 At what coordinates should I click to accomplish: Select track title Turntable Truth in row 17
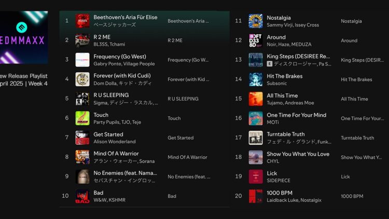pyautogui.click(x=286, y=134)
